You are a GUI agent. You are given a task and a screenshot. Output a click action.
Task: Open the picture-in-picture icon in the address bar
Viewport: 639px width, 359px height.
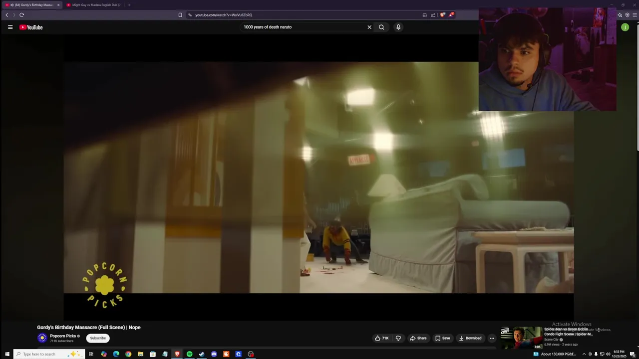click(x=425, y=15)
